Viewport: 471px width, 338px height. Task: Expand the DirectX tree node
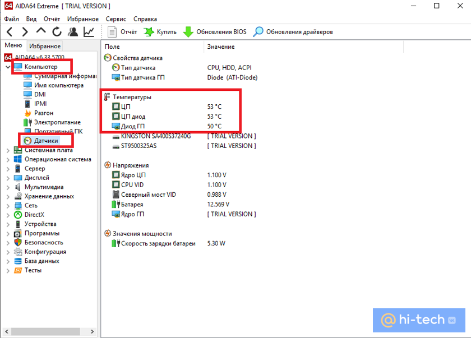[8, 215]
